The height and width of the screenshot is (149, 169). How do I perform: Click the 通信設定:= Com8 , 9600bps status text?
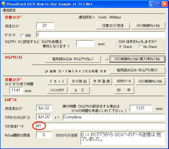point(100,17)
